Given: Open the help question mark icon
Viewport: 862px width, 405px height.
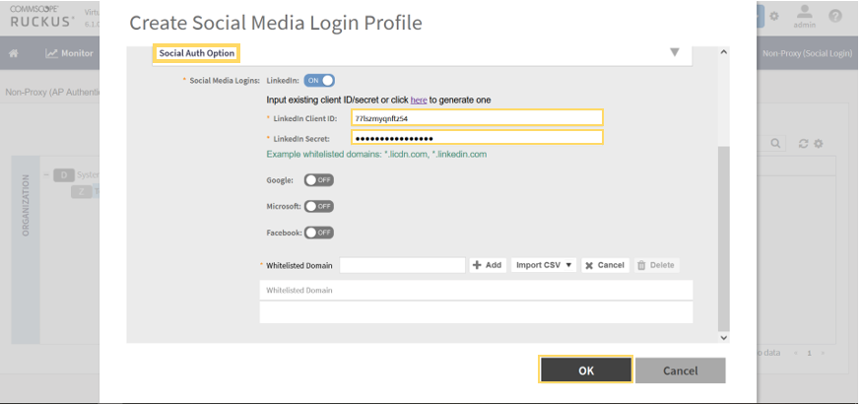Looking at the screenshot, I should [835, 16].
